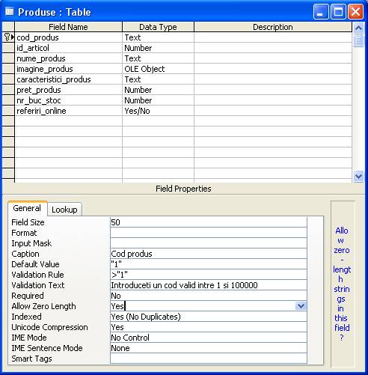This screenshot has width=368, height=375.
Task: Click the empty Format property field
Action: 209,233
